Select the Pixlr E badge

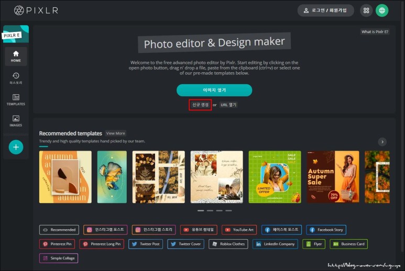[x=16, y=34]
